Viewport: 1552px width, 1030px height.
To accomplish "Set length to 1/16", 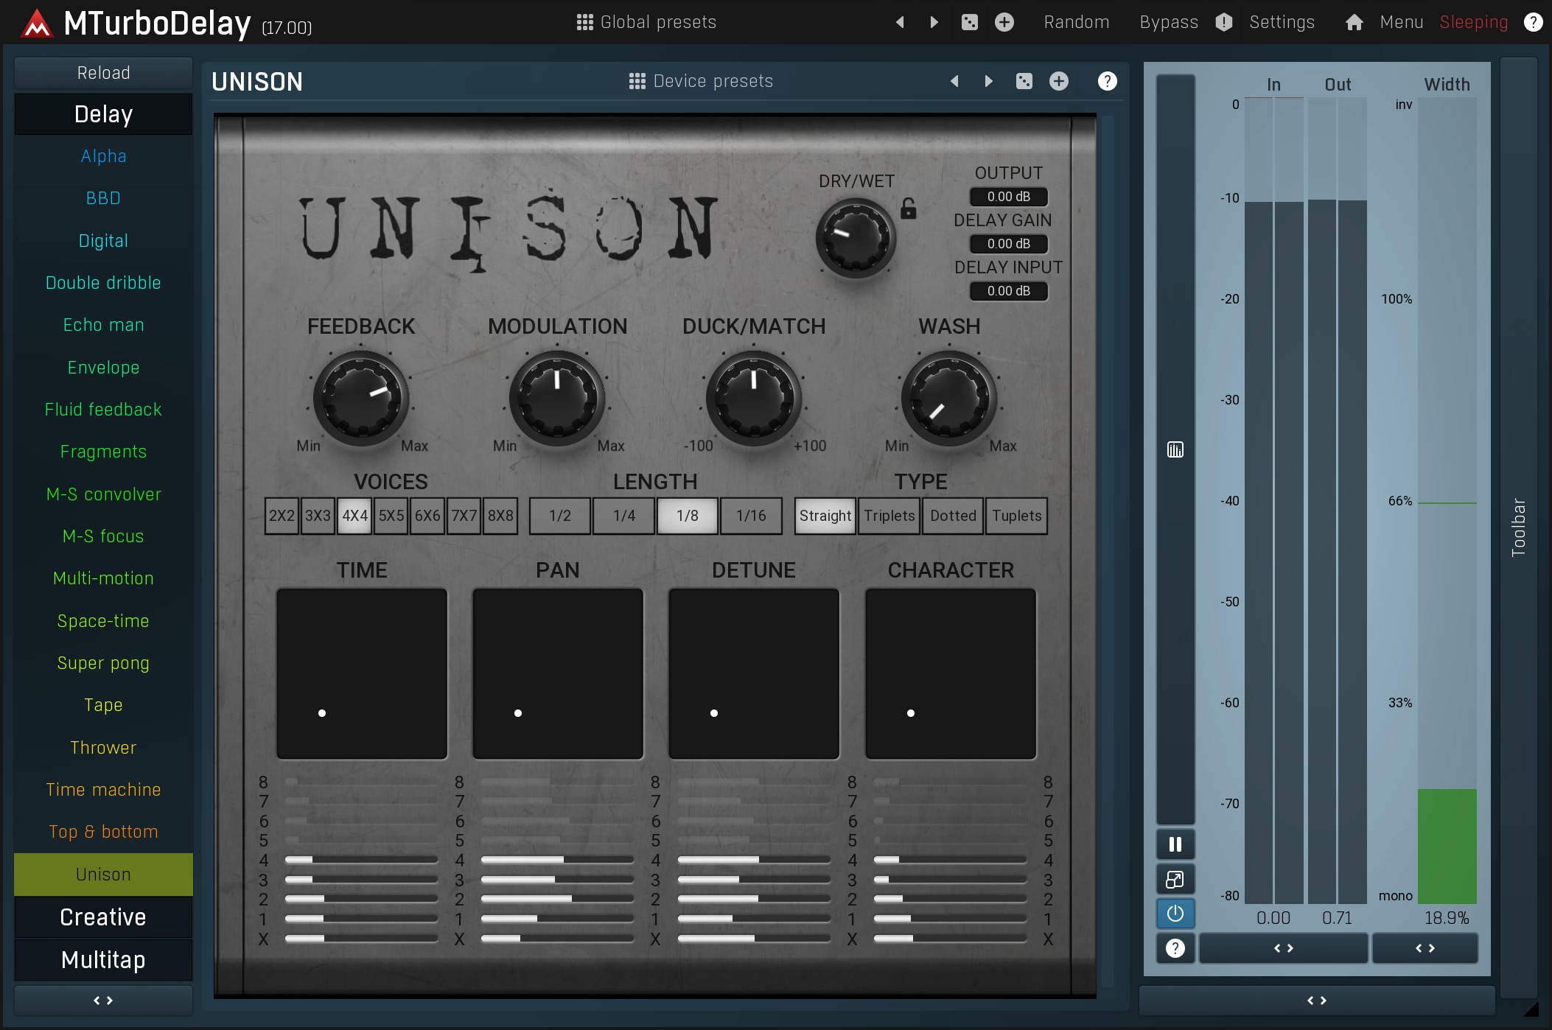I will (x=751, y=516).
